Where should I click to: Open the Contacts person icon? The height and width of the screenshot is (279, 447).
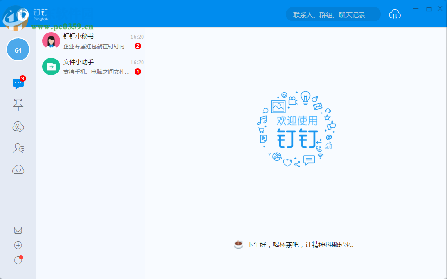[18, 148]
